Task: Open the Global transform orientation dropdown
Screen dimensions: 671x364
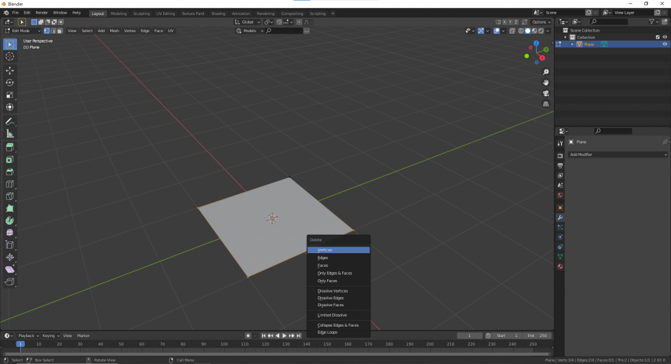Action: pyautogui.click(x=247, y=22)
